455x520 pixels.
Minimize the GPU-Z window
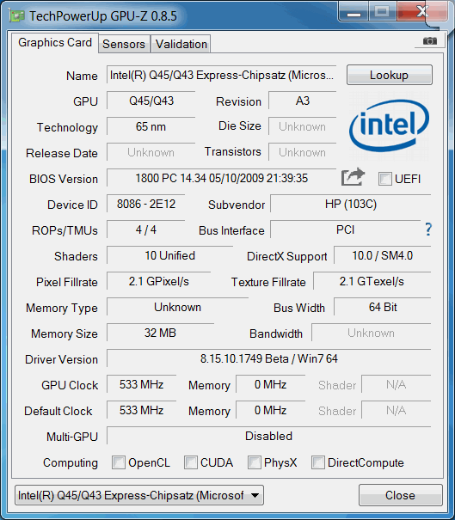tap(354, 12)
